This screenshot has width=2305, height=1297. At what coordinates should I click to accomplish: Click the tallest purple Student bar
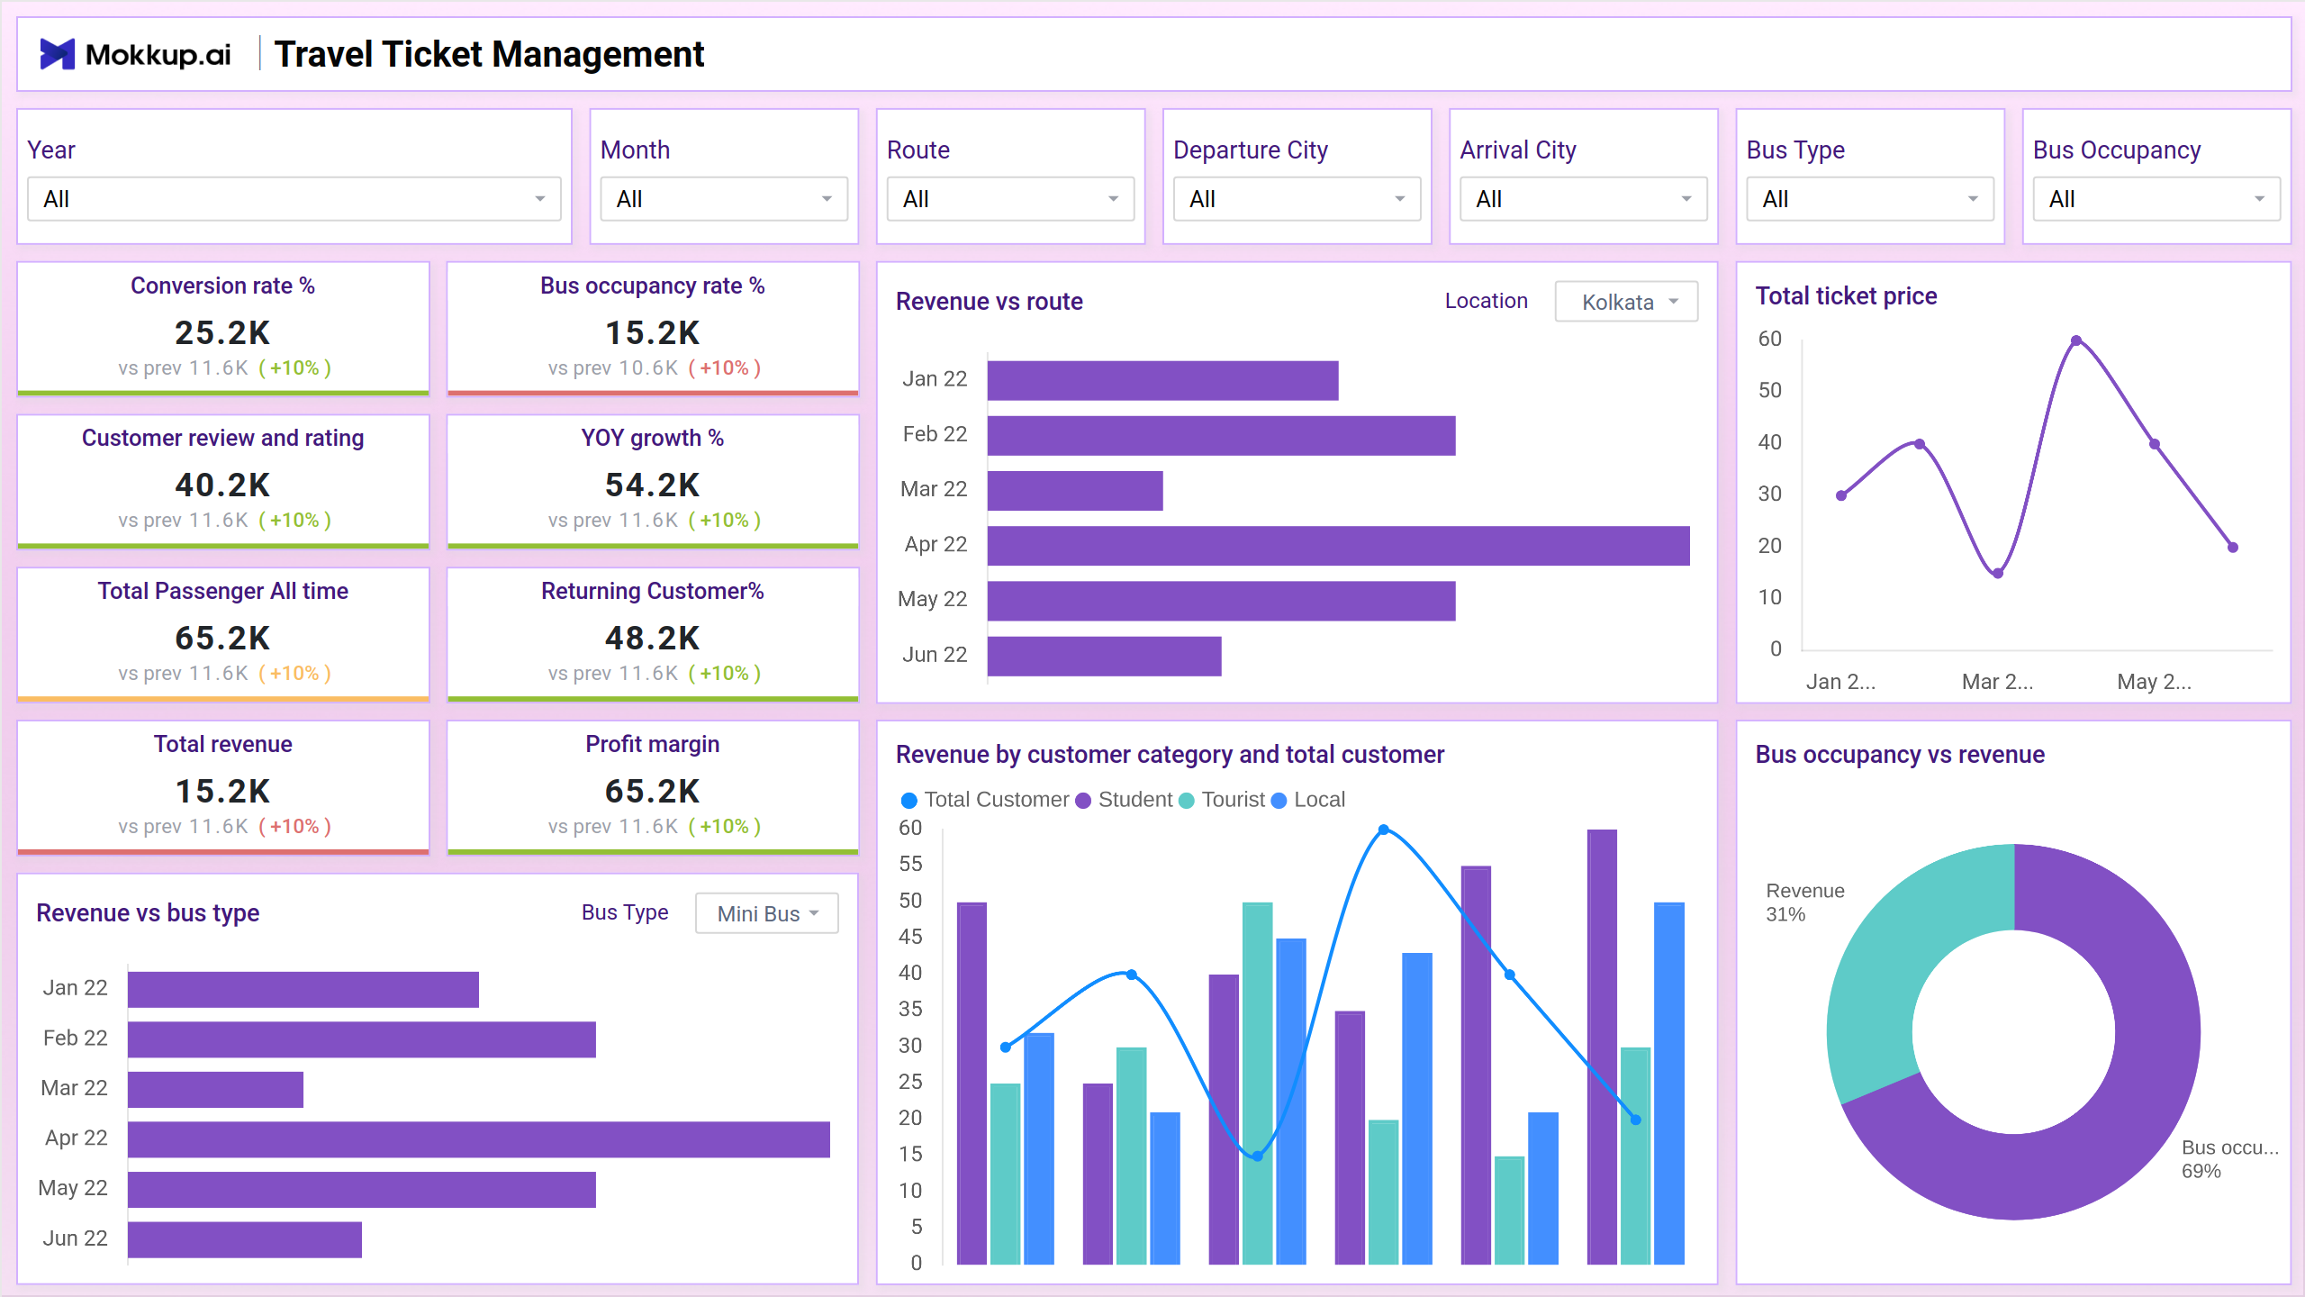point(1602,1047)
